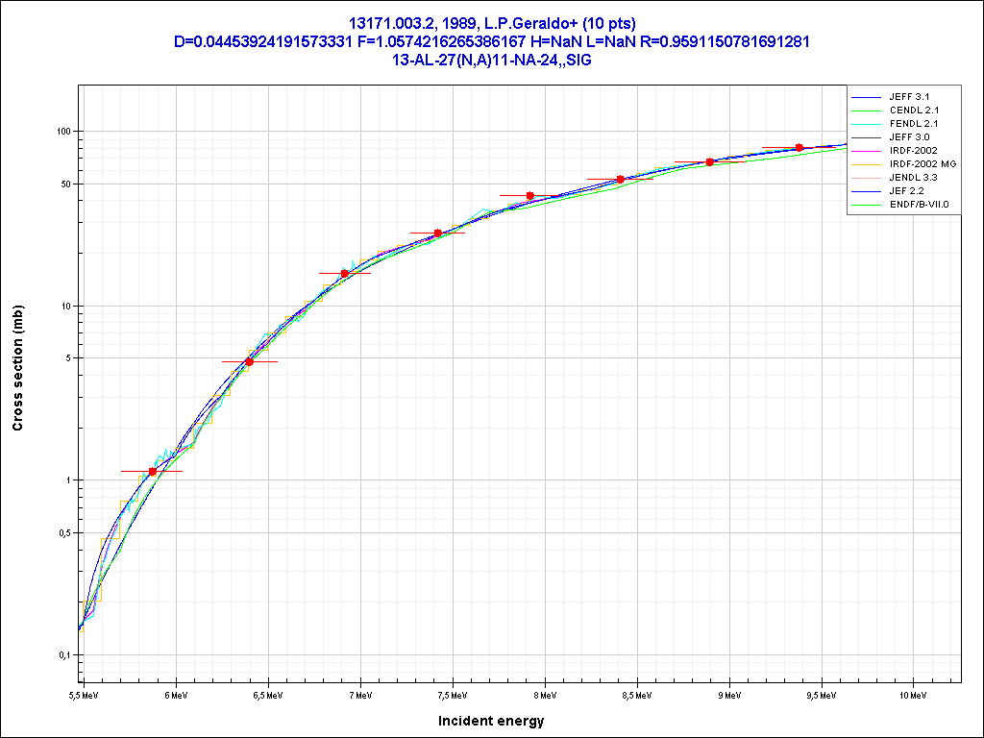
Task: Click the line swatch beside IRDF-2002
Action: click(x=867, y=151)
